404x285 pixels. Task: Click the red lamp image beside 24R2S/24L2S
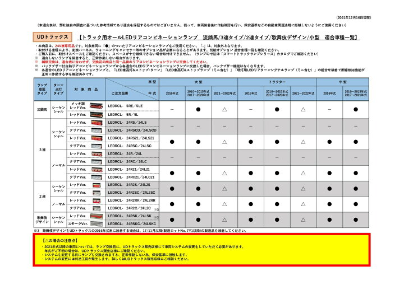[x=97, y=185]
